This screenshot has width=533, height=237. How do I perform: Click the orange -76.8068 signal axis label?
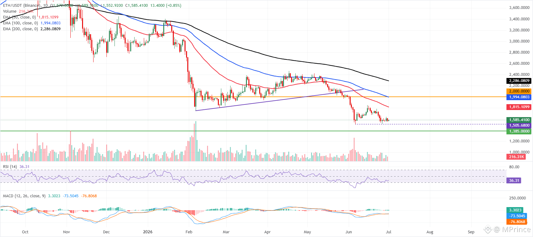(517, 222)
